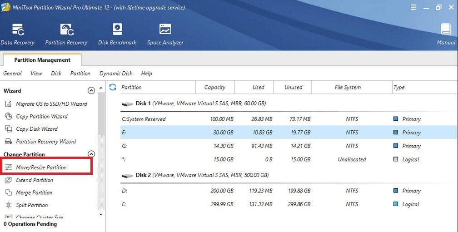The image size is (458, 232).
Task: Select the E: partition row
Action: [x=288, y=204]
